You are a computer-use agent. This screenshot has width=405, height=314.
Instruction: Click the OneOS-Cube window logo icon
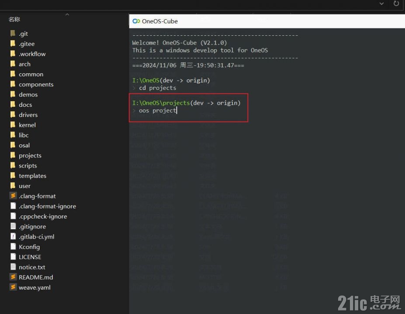click(x=136, y=21)
